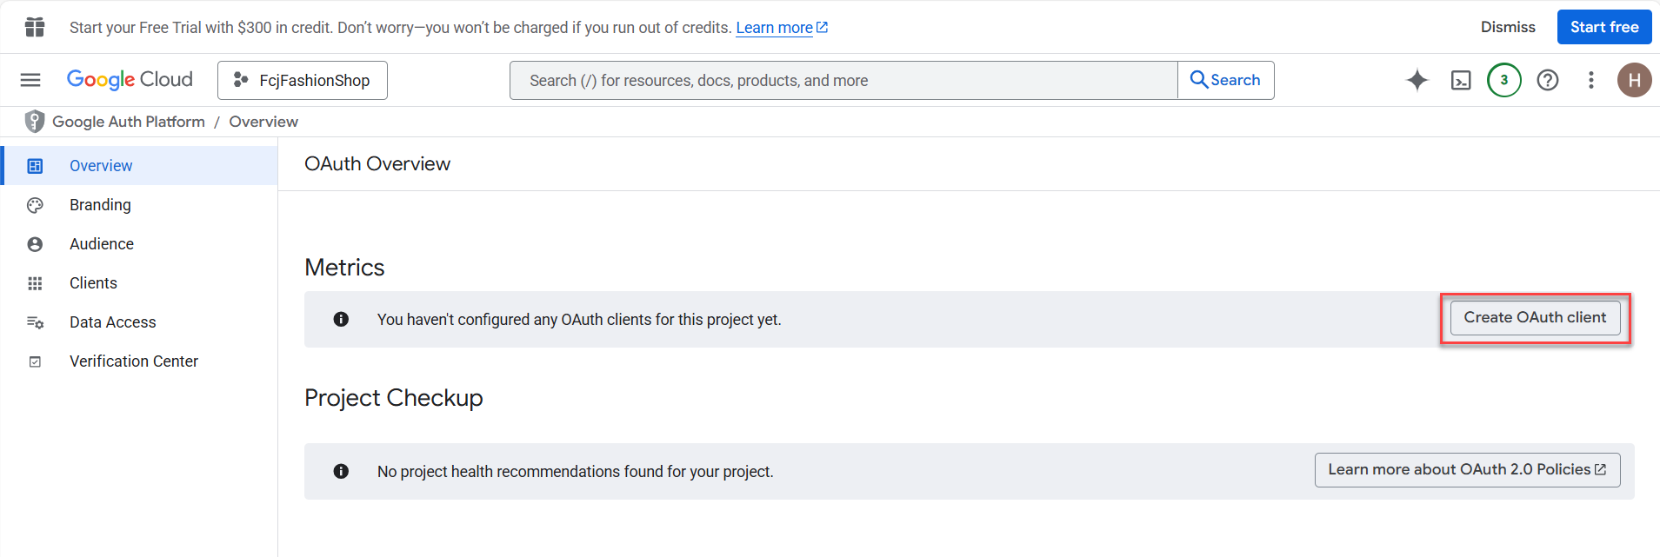Open Gemini AI assistant sparkle icon

click(1417, 80)
